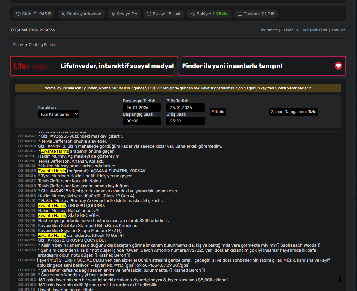Open the Bitiş Tarihi date picker
The image size is (357, 291).
tap(185, 108)
